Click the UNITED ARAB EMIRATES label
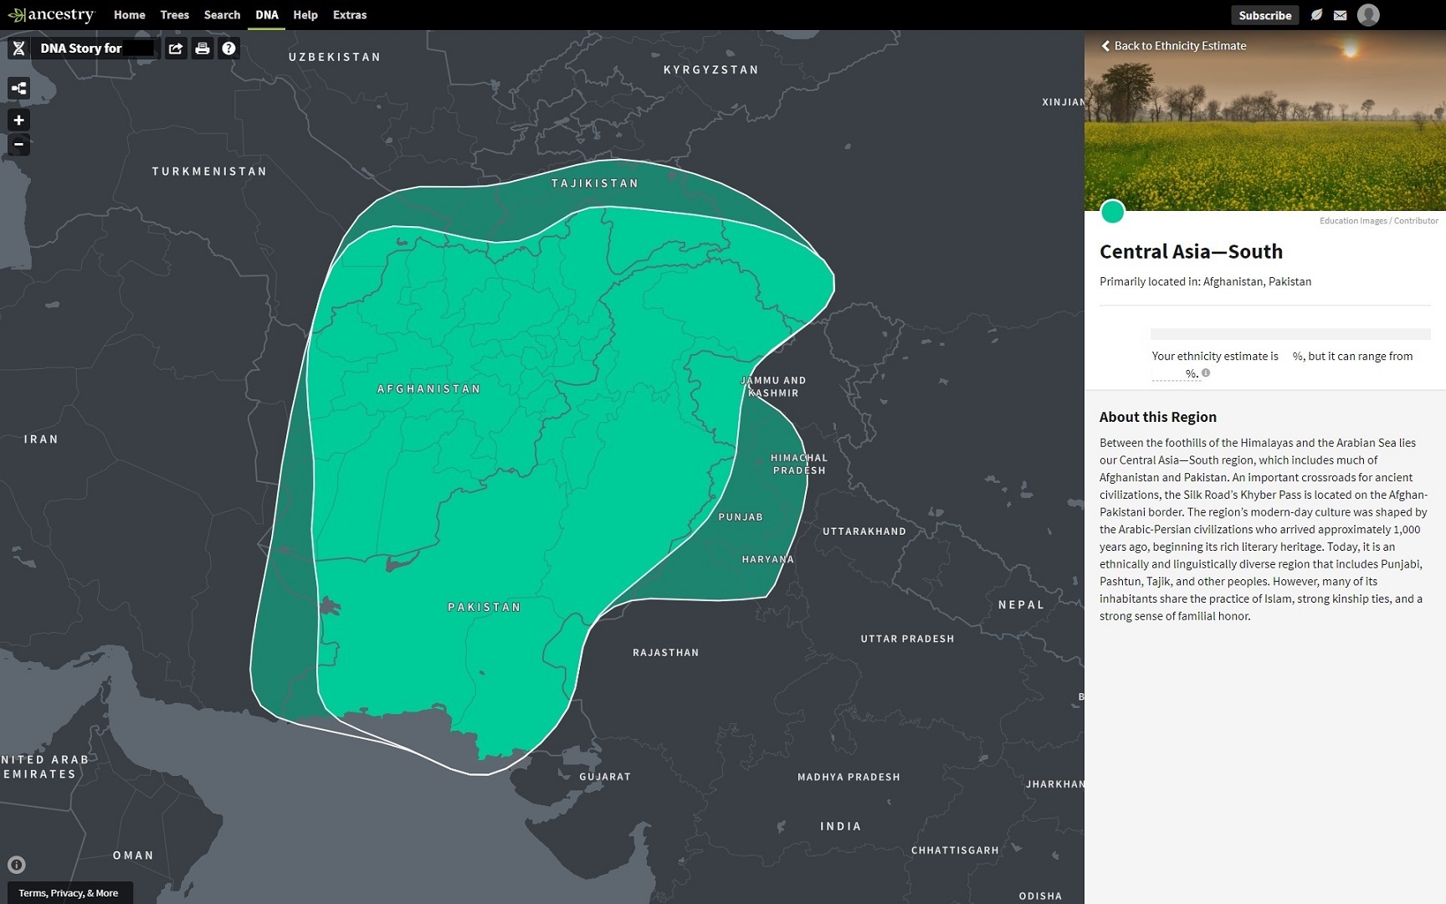 click(x=44, y=767)
